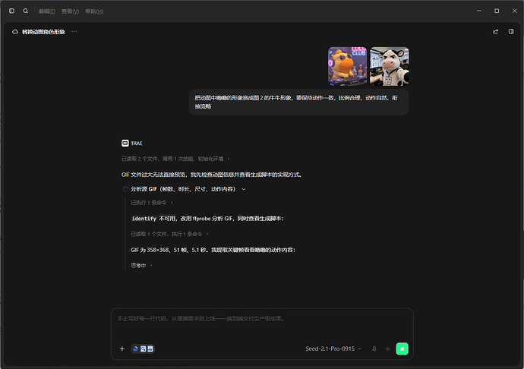Click the 'GIF 为 358×368' result line
The width and height of the screenshot is (524, 369).
[x=213, y=250]
